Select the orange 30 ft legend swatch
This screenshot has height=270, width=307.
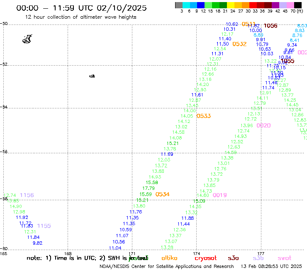click(x=246, y=5)
